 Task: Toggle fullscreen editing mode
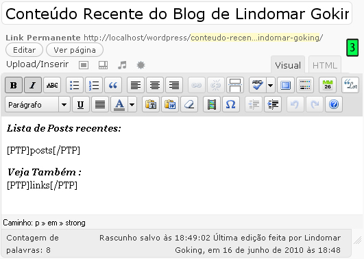coord(286,85)
